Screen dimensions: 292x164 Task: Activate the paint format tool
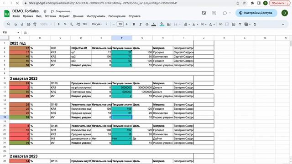click(x=35, y=24)
